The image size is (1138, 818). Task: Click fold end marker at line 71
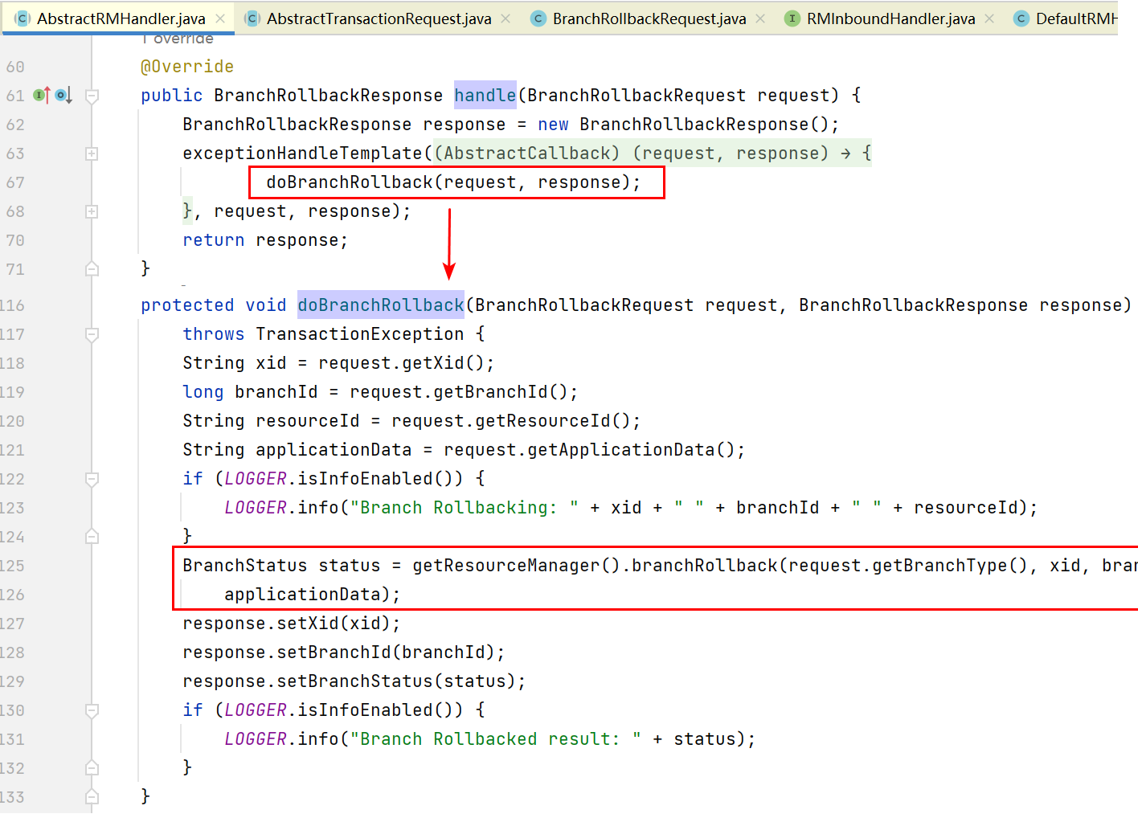click(92, 269)
